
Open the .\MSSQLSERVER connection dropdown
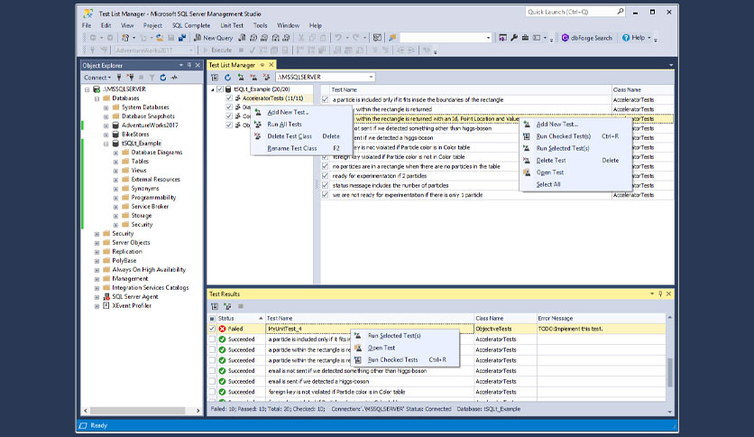[x=371, y=77]
